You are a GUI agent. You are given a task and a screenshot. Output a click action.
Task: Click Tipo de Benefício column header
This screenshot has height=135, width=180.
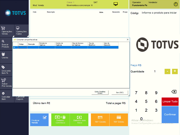point(95,44)
